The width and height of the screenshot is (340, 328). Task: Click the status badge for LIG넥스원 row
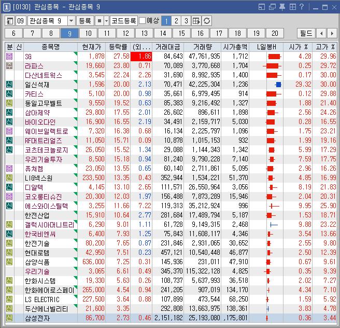pos(9,178)
